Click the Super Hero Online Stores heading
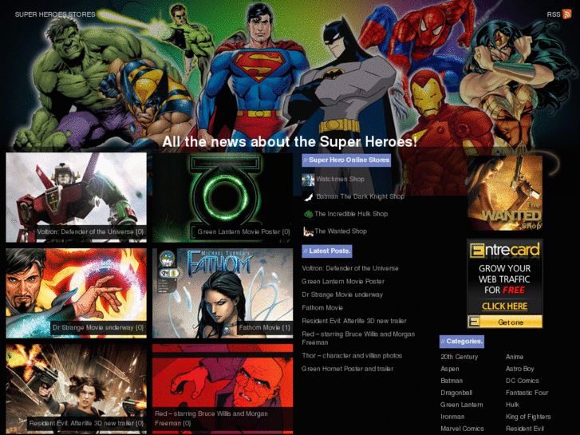 coord(346,160)
